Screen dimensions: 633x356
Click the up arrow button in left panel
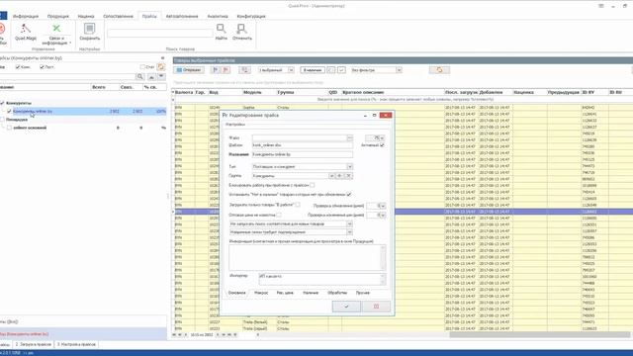pyautogui.click(x=151, y=77)
